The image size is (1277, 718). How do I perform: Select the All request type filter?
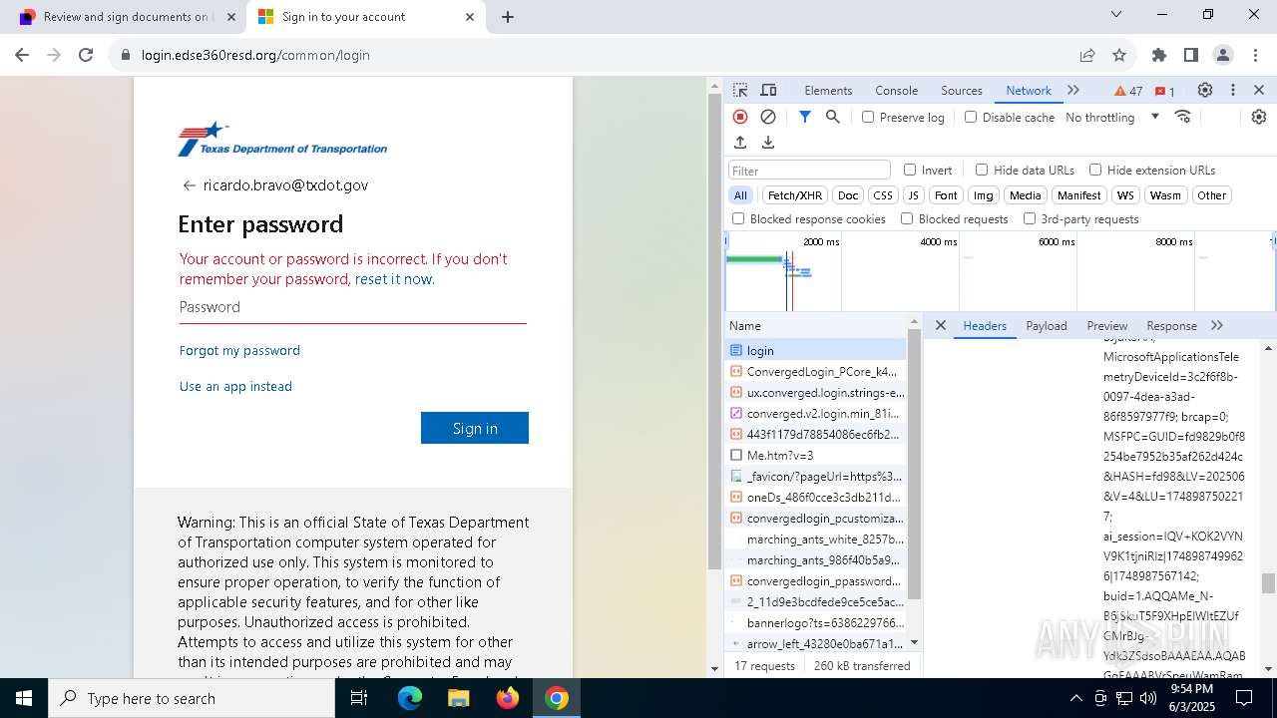pyautogui.click(x=740, y=195)
